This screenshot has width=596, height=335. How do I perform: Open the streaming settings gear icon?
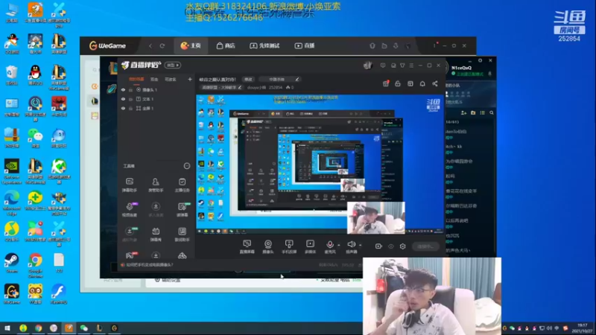pos(403,246)
